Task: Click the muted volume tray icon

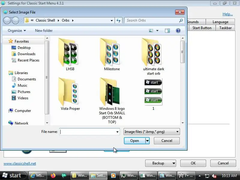Action: tap(214, 176)
